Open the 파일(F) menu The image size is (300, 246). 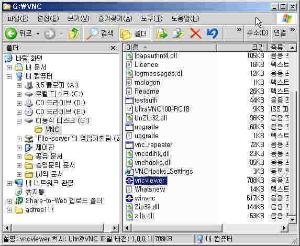point(18,18)
